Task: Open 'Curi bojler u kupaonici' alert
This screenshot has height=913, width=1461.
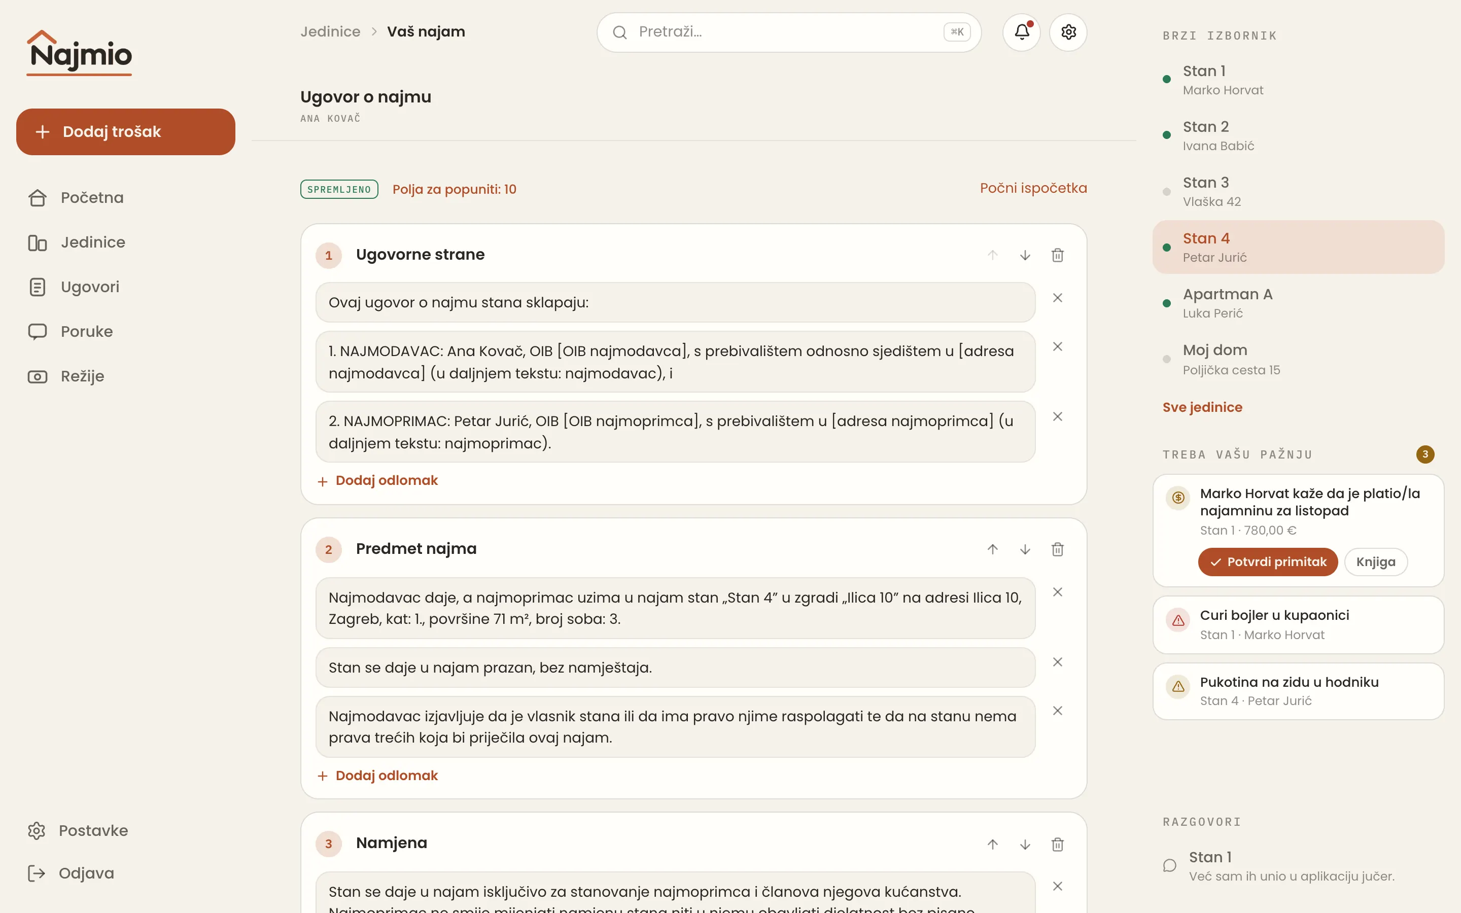Action: tap(1298, 625)
